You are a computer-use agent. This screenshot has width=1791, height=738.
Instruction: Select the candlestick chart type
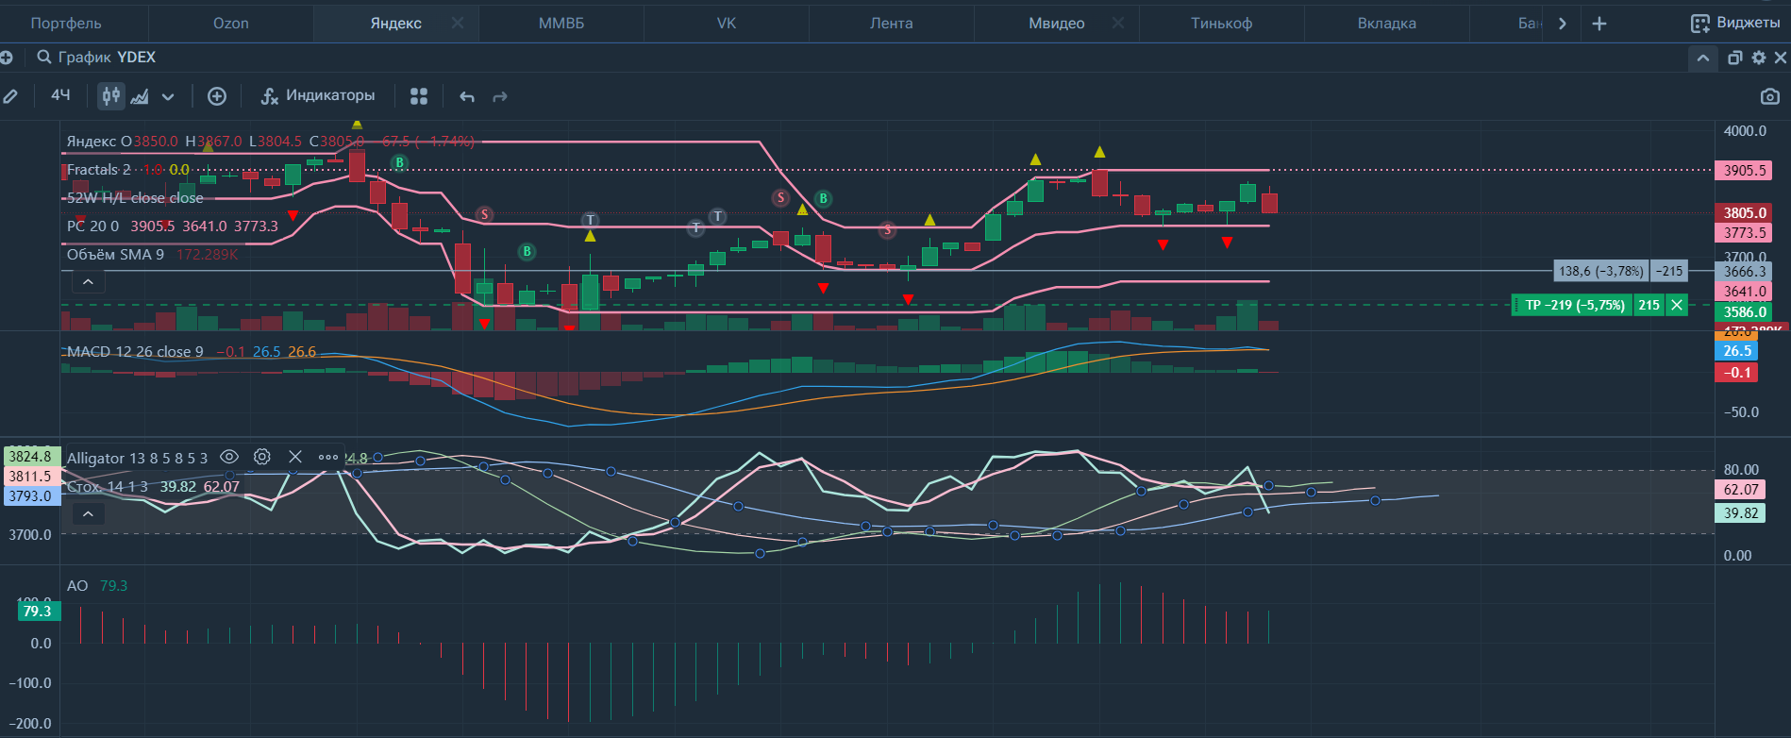tap(111, 95)
